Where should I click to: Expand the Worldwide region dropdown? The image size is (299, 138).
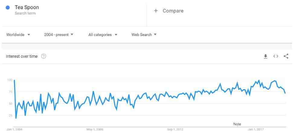(18, 34)
